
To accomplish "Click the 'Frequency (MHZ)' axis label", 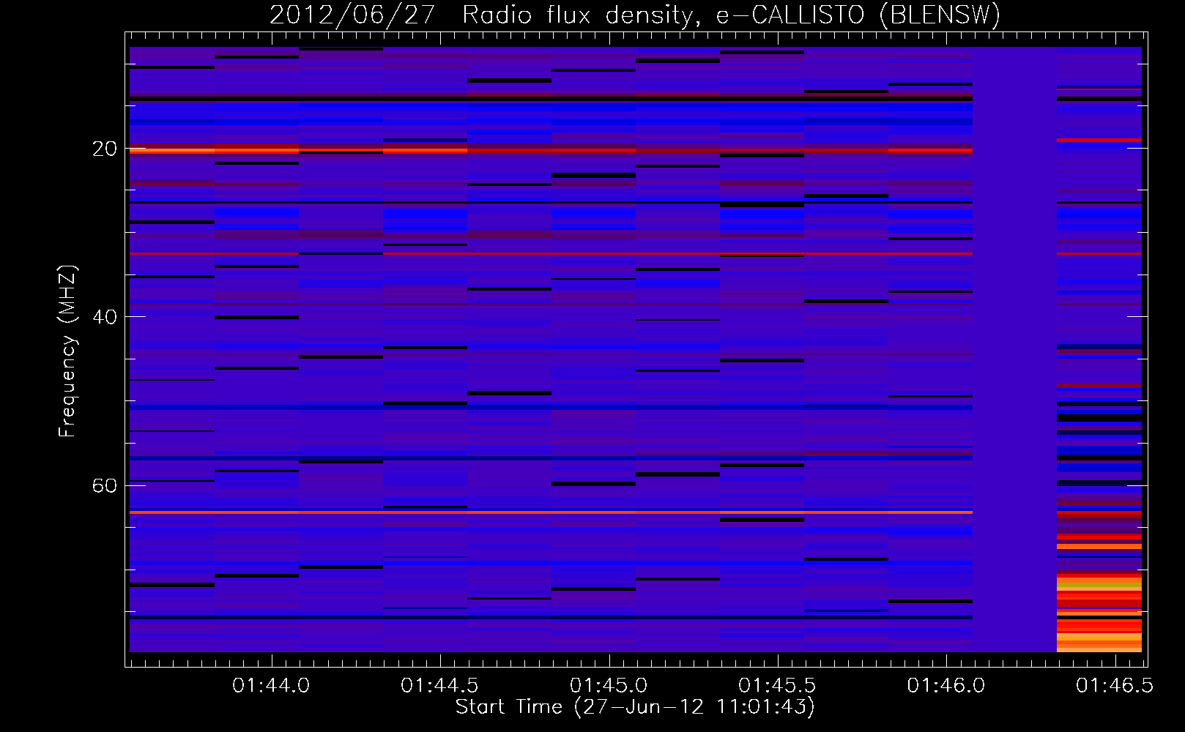I will click(x=67, y=351).
